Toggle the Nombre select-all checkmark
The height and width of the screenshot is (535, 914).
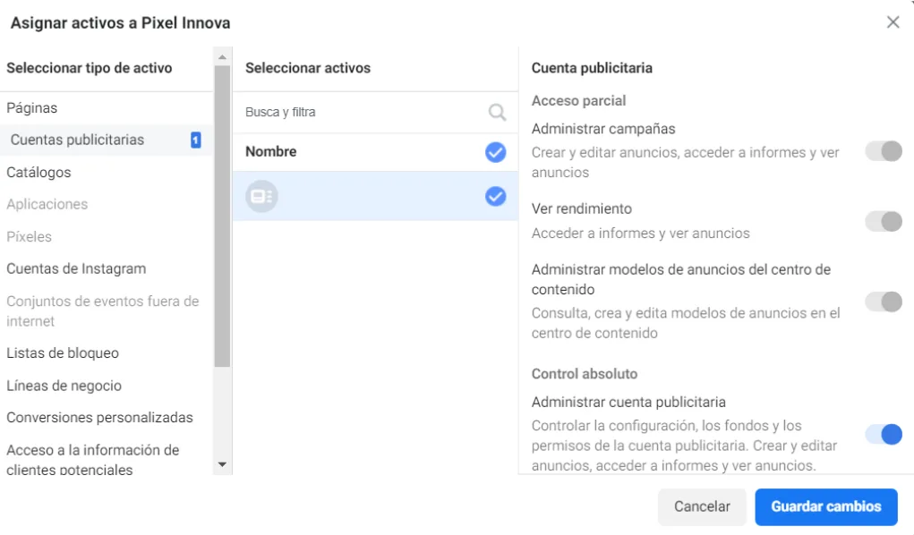click(x=495, y=152)
